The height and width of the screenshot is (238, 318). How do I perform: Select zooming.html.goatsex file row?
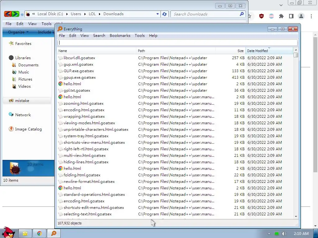(175, 104)
